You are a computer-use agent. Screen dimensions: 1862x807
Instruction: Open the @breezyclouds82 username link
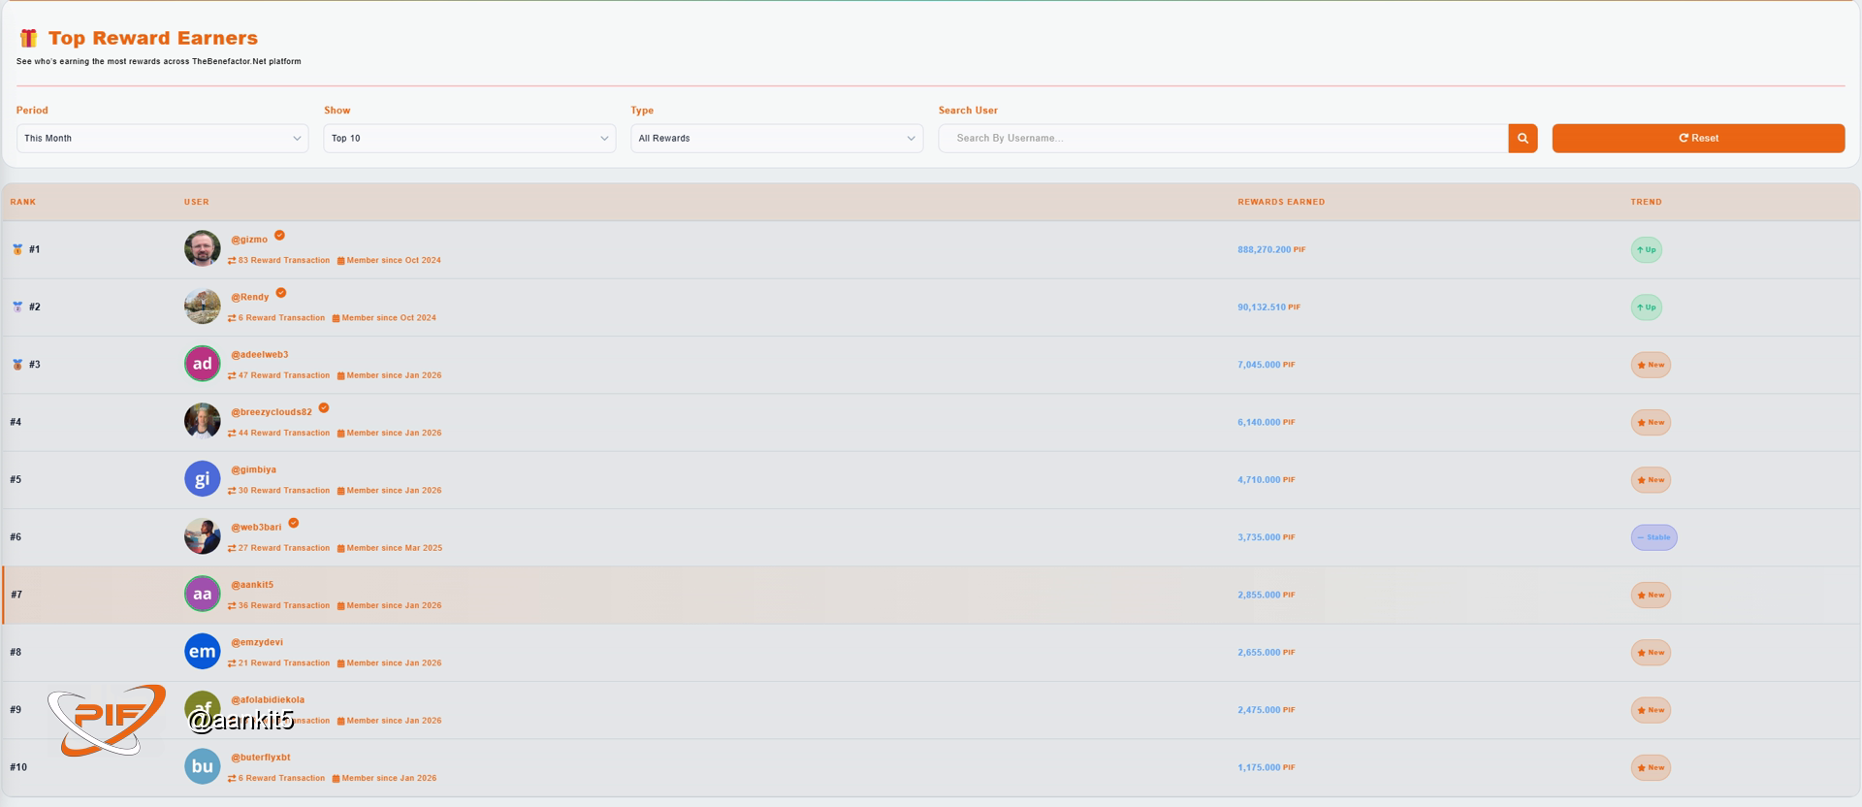(272, 412)
